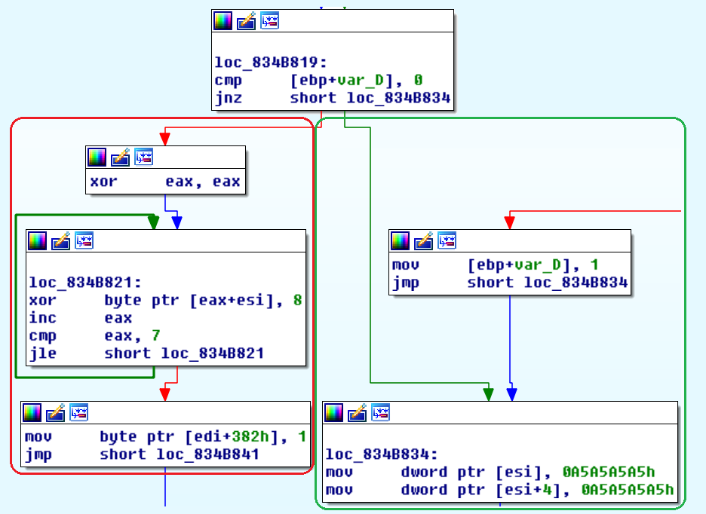Open the color picker on the 'xor eax, eax' node
This screenshot has height=514, width=706.
tap(97, 158)
